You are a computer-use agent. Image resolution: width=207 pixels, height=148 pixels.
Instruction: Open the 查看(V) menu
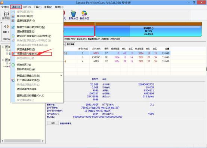point(48,7)
